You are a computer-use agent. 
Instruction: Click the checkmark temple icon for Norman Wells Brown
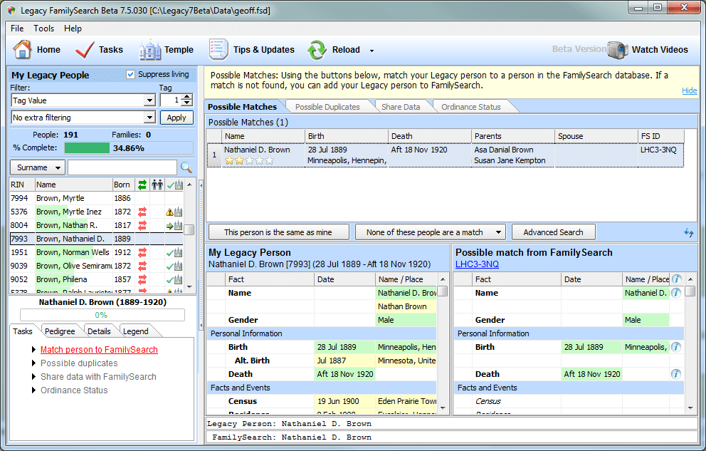point(174,252)
